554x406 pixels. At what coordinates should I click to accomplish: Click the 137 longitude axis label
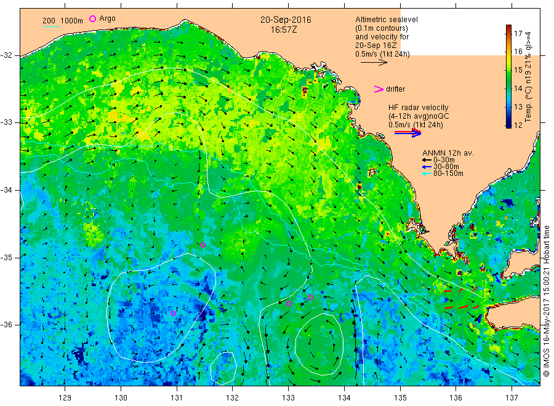pos(512,398)
